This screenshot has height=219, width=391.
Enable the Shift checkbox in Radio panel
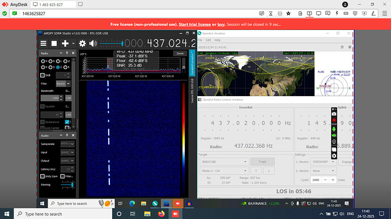tap(42, 75)
